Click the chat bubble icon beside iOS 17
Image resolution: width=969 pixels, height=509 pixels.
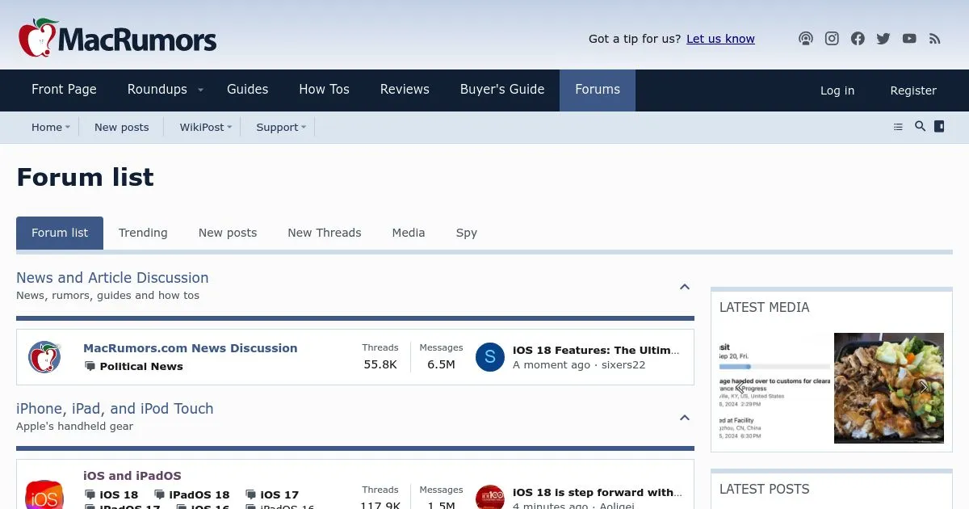point(251,494)
